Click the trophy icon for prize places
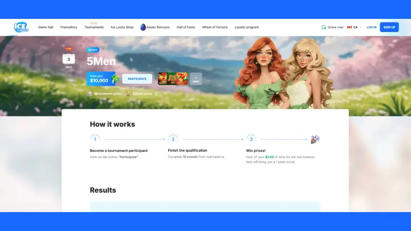Viewport: 411px width, 231px height. tap(128, 94)
